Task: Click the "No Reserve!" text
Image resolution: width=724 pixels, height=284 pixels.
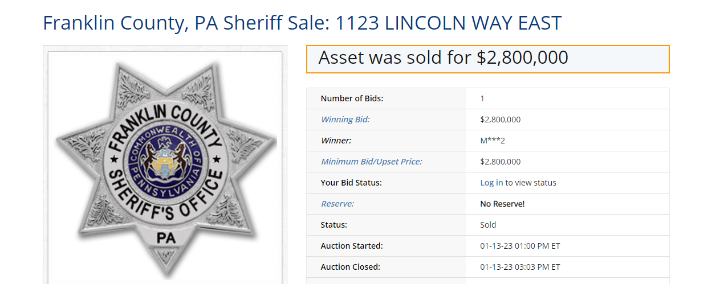Action: pyautogui.click(x=502, y=204)
